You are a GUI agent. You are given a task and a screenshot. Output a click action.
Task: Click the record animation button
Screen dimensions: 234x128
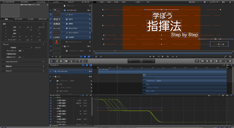[x=168, y=57]
